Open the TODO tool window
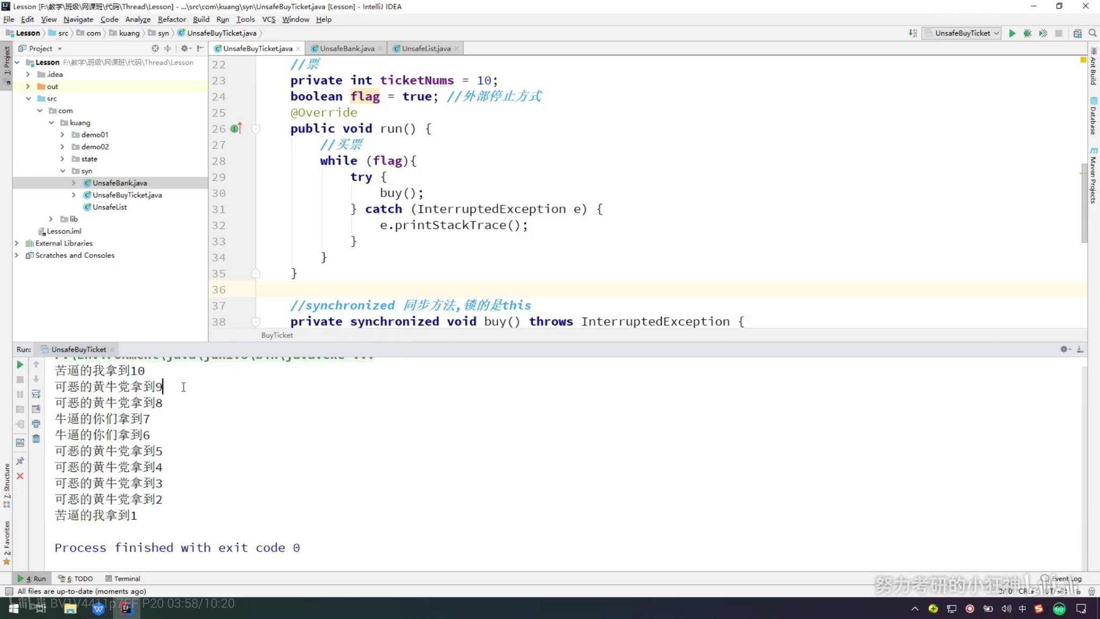 (x=76, y=579)
